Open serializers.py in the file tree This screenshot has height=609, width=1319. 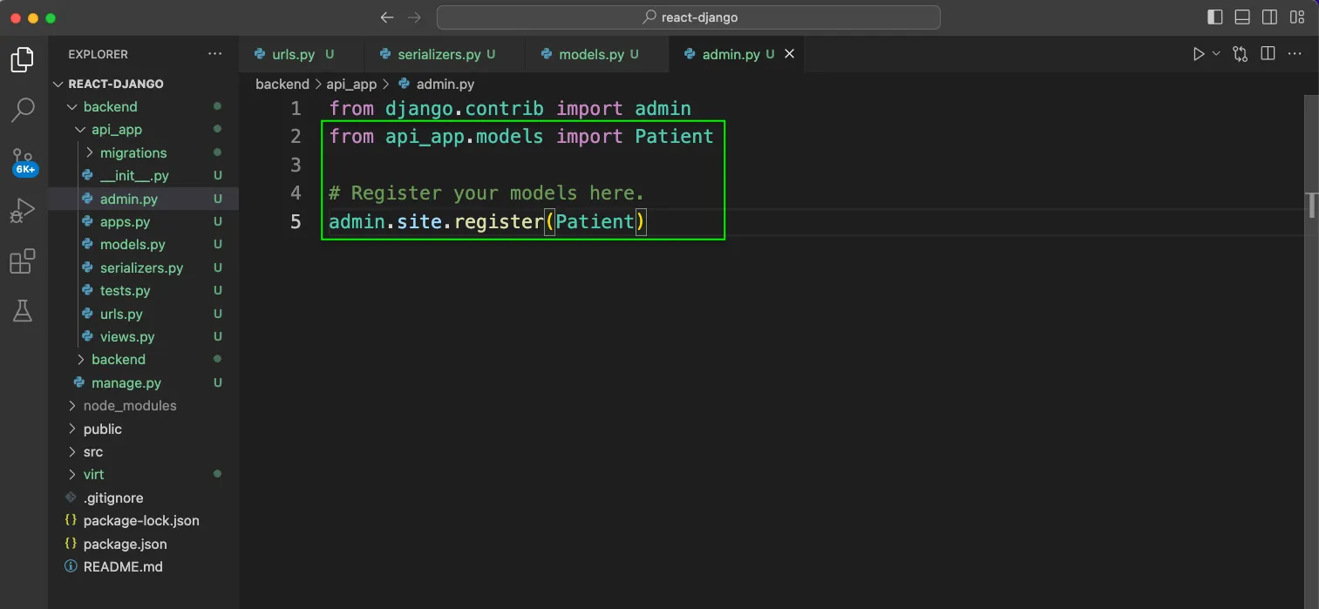(141, 267)
